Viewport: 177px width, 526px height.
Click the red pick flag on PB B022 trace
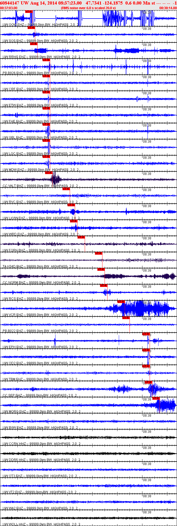point(126,318)
